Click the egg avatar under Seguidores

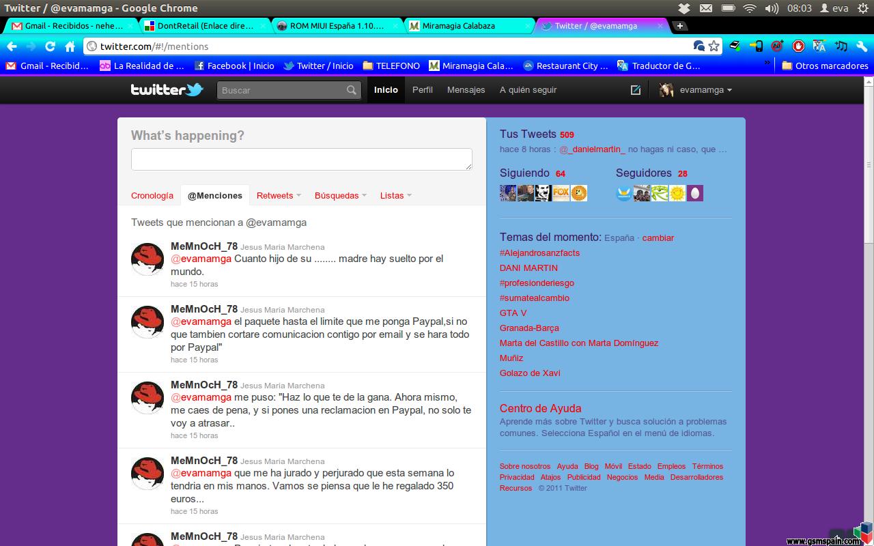click(x=695, y=193)
